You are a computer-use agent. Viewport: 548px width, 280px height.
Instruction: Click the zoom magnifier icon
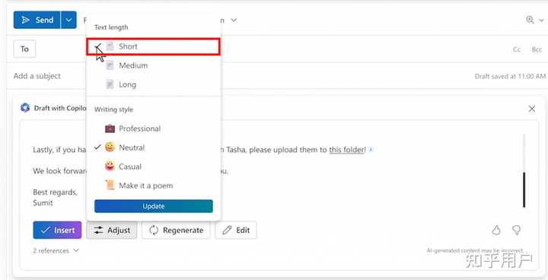click(530, 20)
